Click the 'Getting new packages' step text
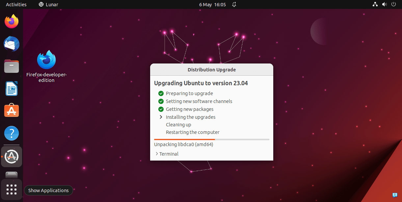 [x=190, y=109]
